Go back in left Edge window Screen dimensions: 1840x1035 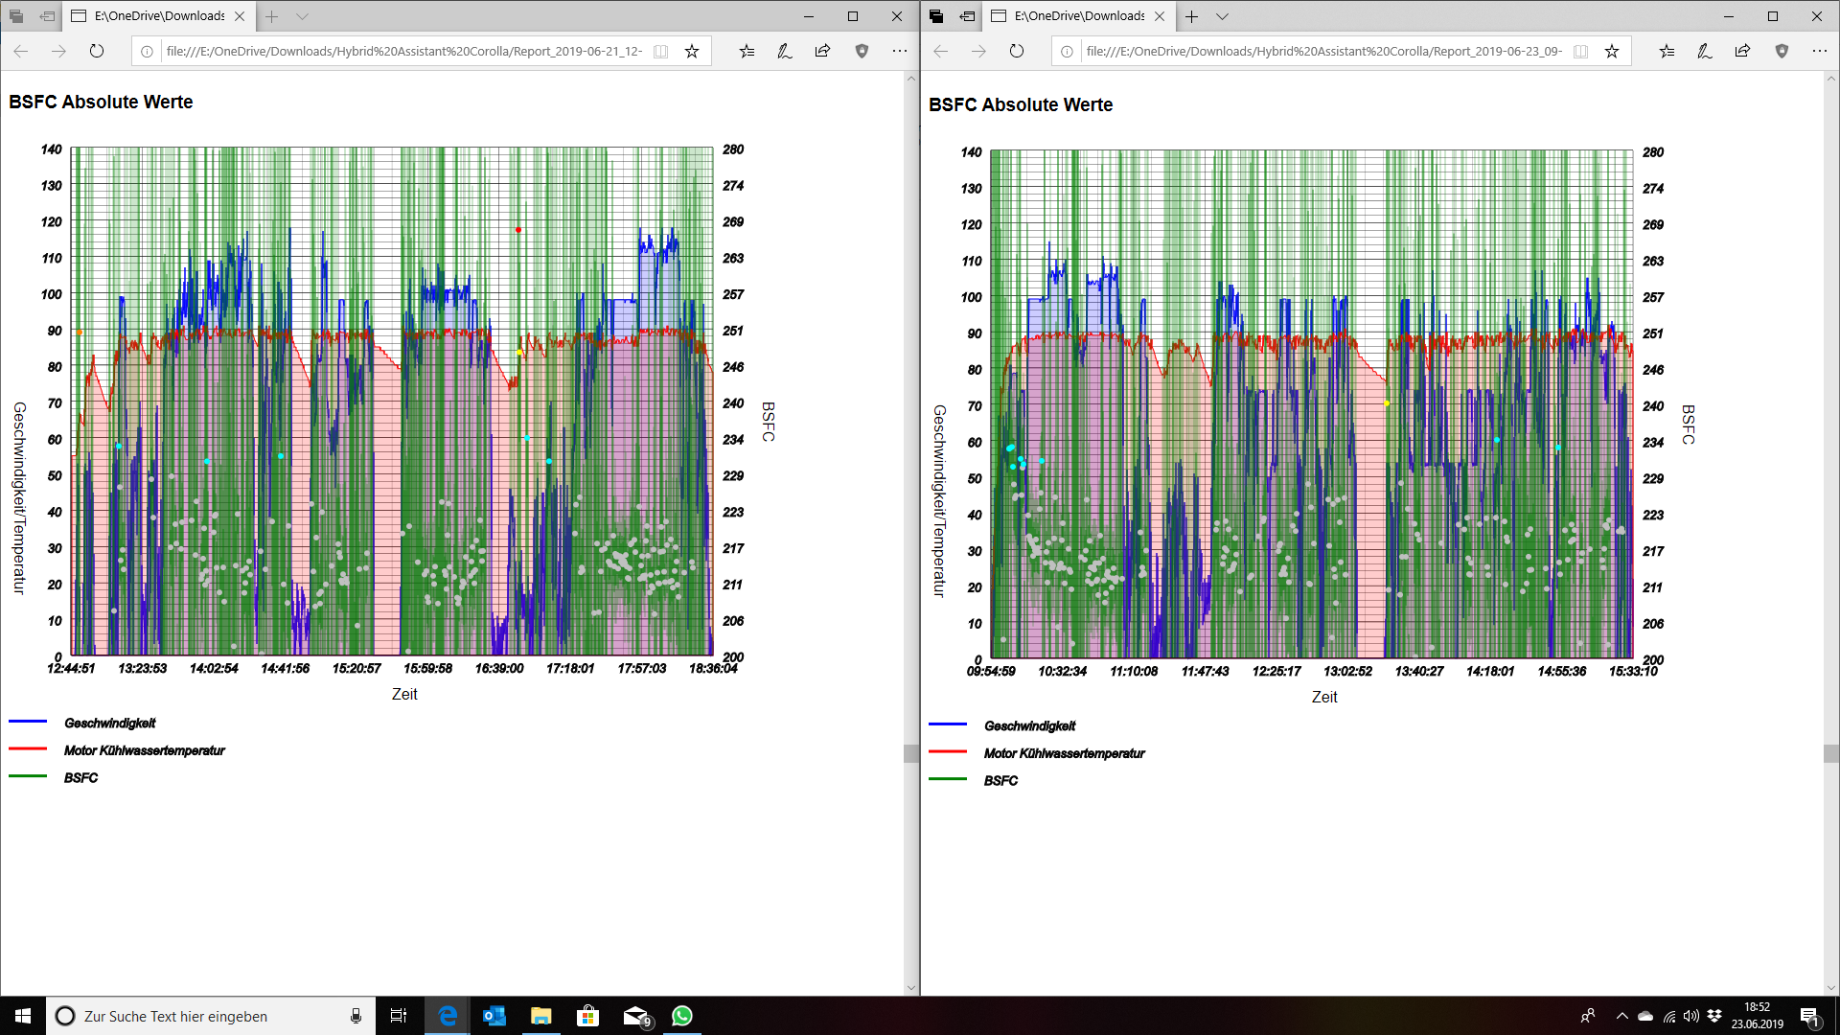21,51
